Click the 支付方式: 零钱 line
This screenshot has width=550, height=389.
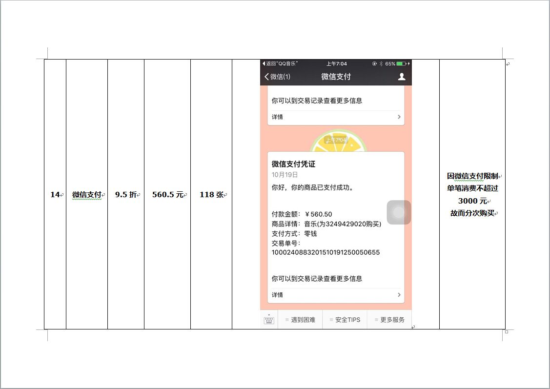pos(294,234)
